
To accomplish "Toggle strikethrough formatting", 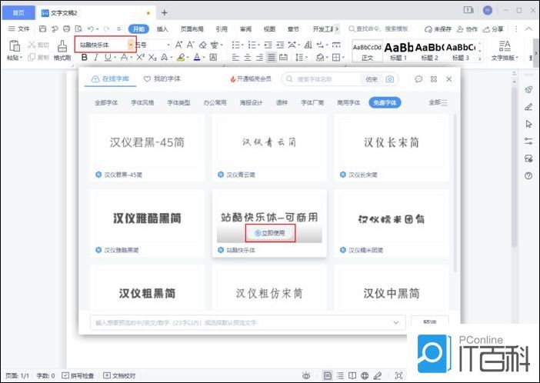I will [124, 58].
